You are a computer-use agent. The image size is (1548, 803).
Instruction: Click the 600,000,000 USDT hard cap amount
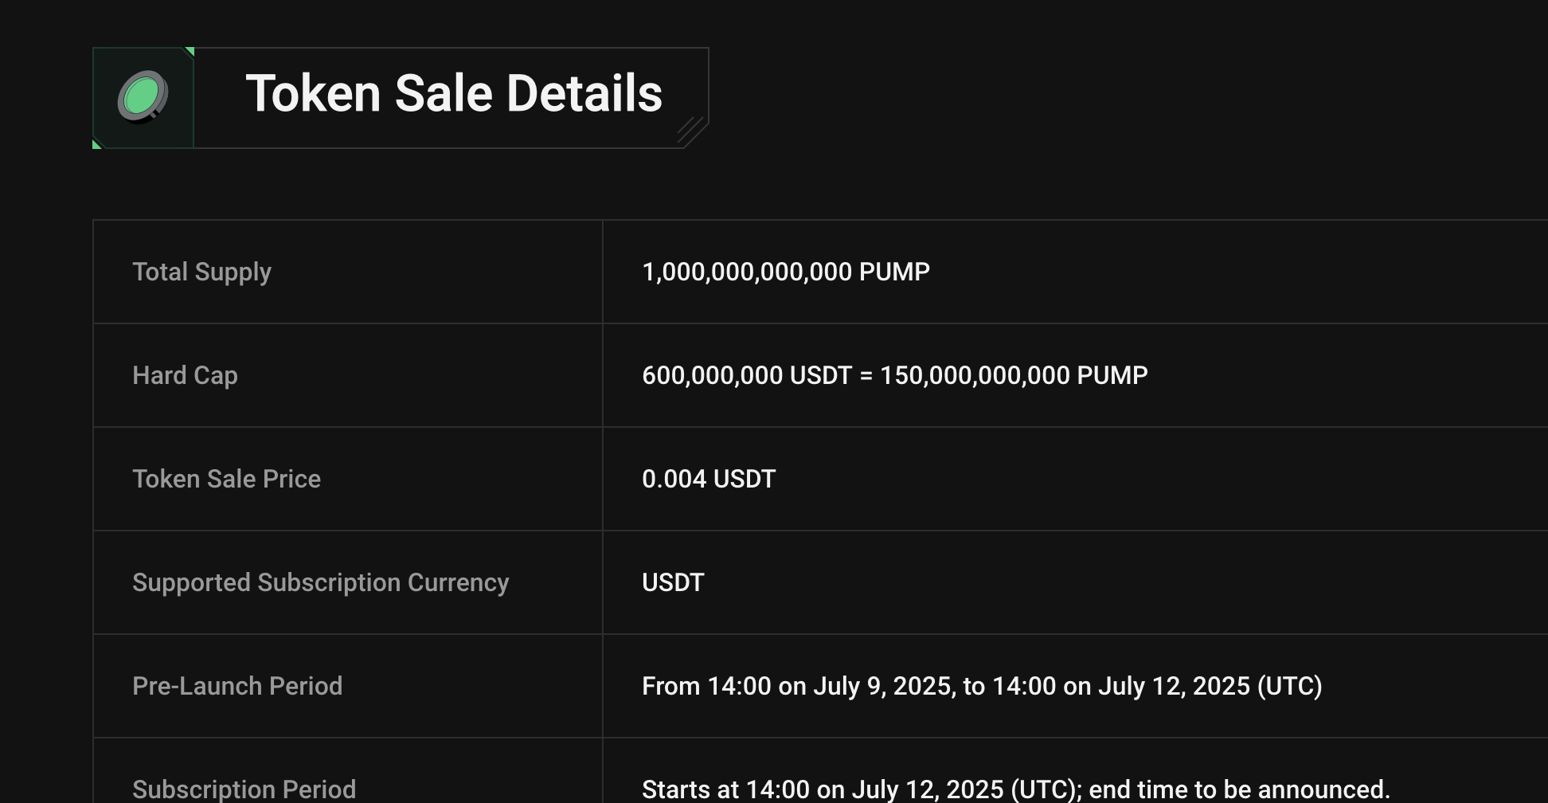click(x=746, y=375)
